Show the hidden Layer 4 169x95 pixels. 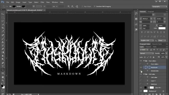141,81
